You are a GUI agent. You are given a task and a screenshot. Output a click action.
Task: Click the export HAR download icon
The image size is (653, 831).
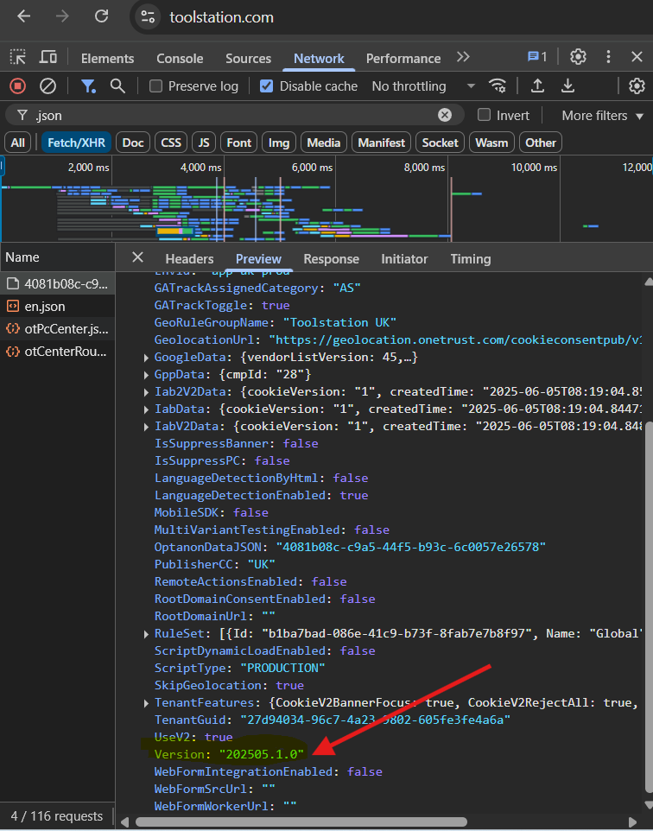point(568,86)
